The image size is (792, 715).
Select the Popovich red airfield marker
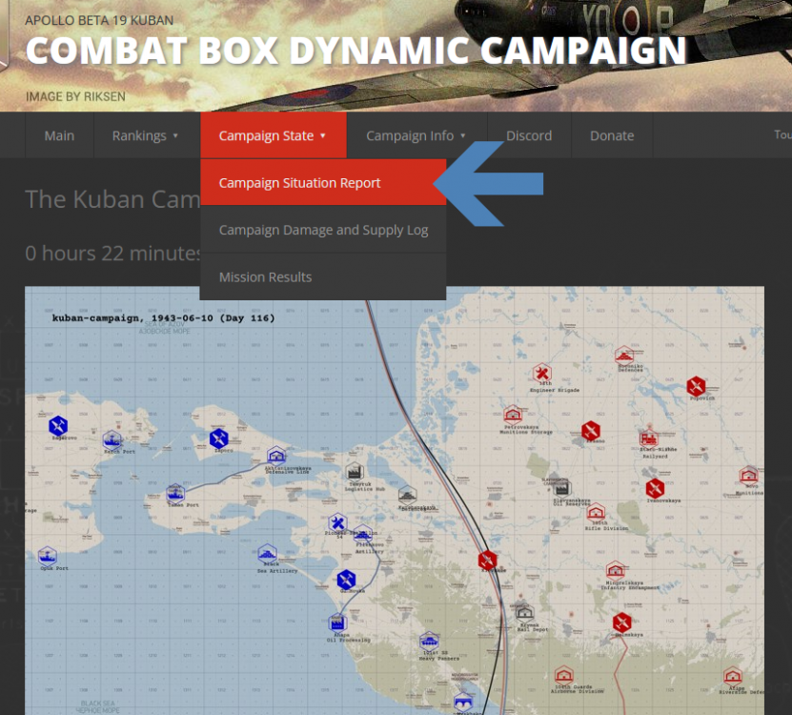pyautogui.click(x=696, y=386)
